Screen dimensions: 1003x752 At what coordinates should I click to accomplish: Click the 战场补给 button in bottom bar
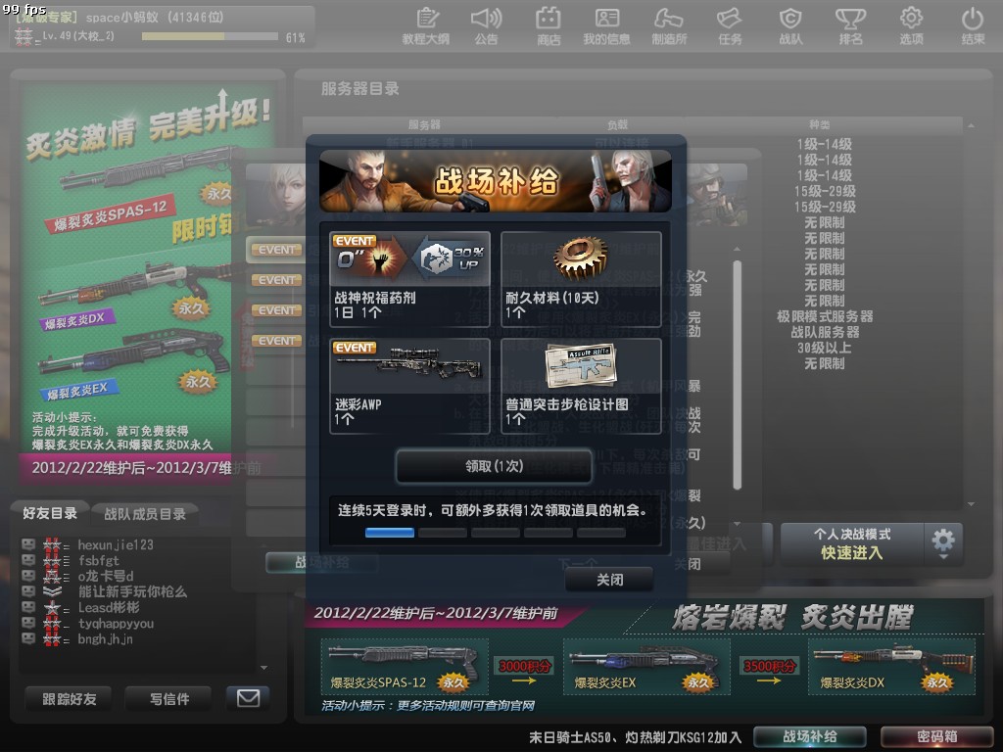click(810, 736)
